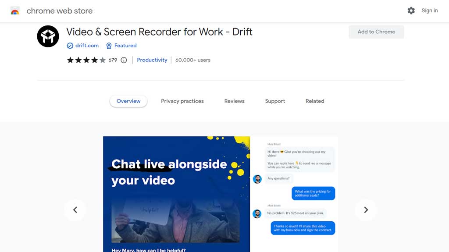Switch to the Privacy practices tab
This screenshot has height=252, width=449.
182,101
